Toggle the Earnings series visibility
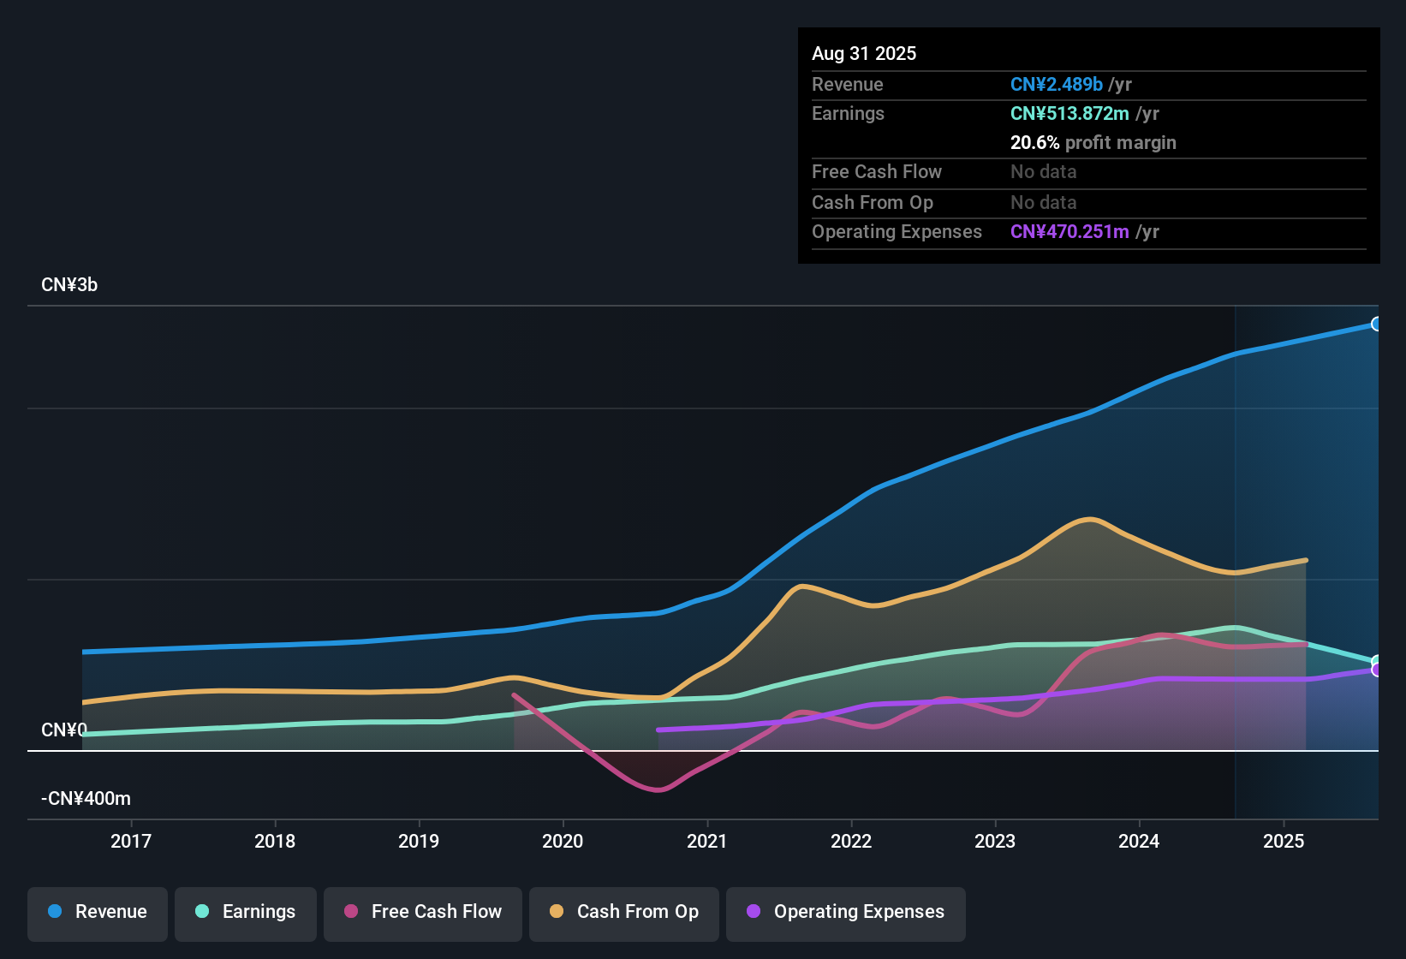The height and width of the screenshot is (959, 1406). (246, 912)
